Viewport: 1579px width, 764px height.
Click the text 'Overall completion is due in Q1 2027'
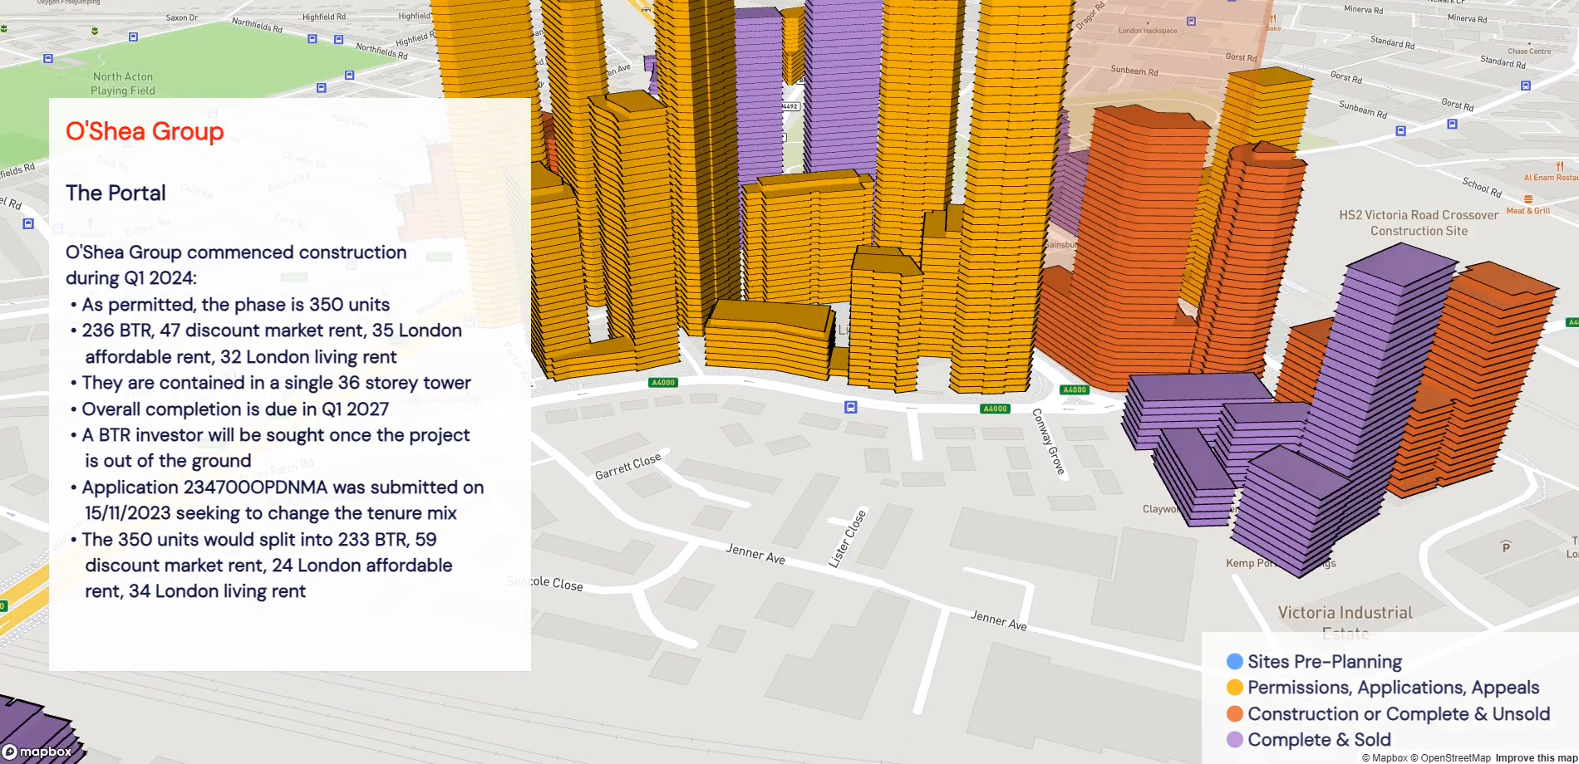pyautogui.click(x=235, y=409)
